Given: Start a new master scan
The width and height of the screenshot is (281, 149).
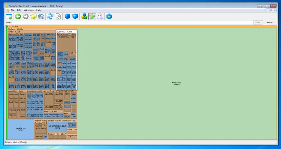Looking at the screenshot, I should pos(50,16).
